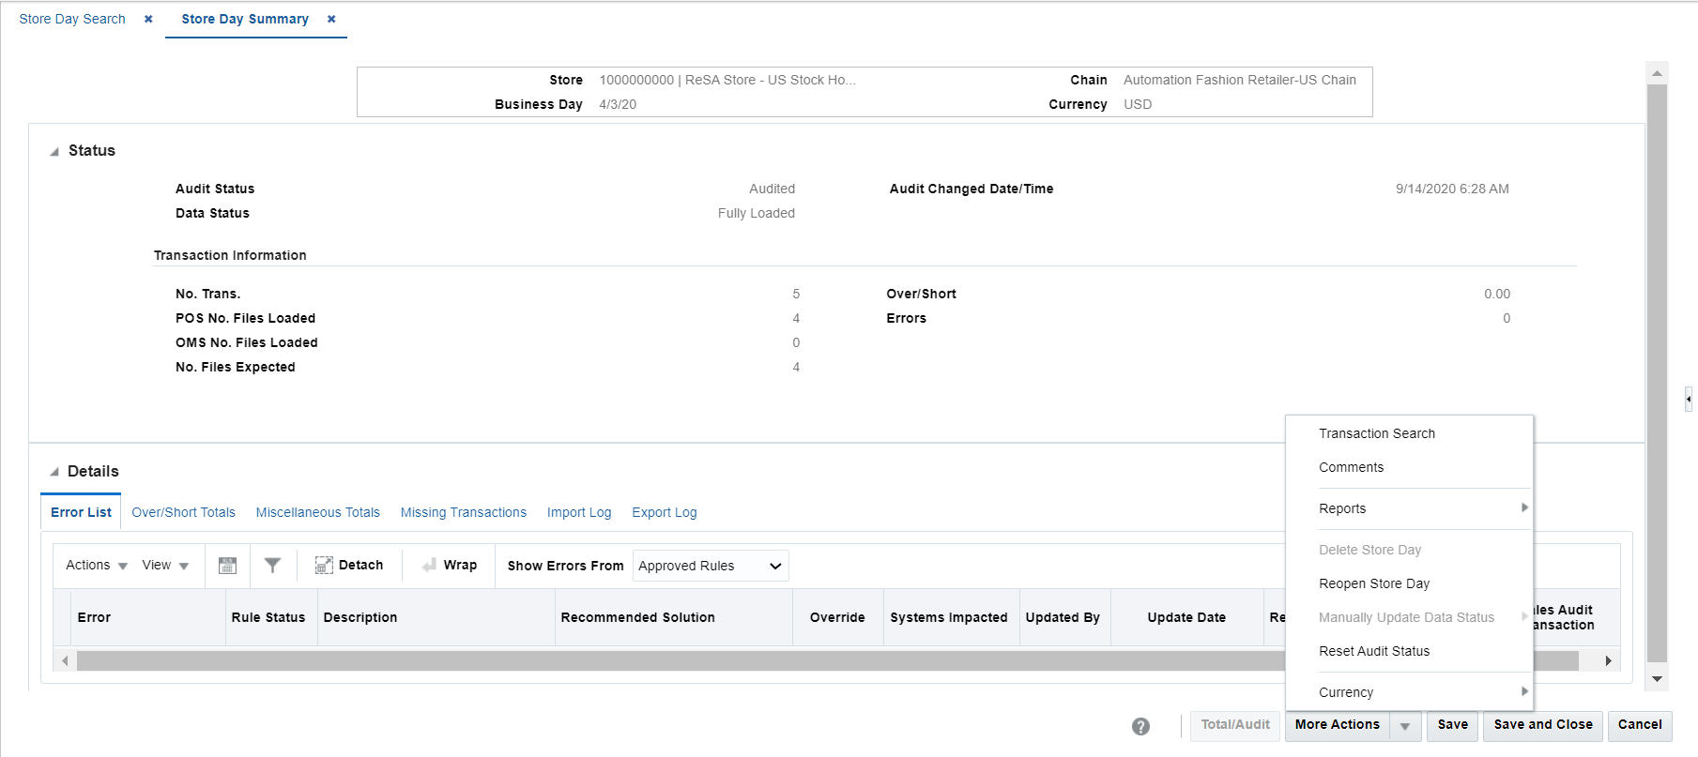This screenshot has height=757, width=1698.
Task: Open the Import Log tab
Action: click(x=579, y=512)
